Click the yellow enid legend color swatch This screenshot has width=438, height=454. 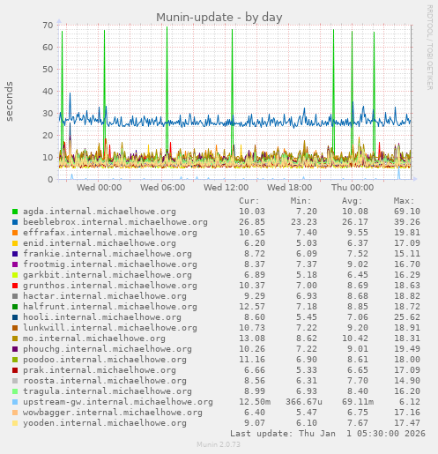click(15, 243)
